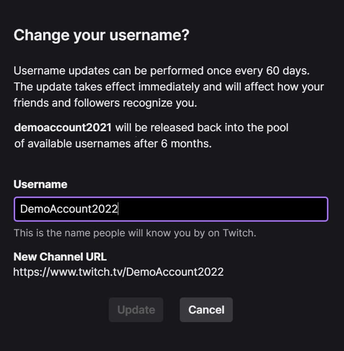Click the DemoAccount2022 text in the Username field
Image resolution: width=344 pixels, height=351 pixels.
click(69, 209)
